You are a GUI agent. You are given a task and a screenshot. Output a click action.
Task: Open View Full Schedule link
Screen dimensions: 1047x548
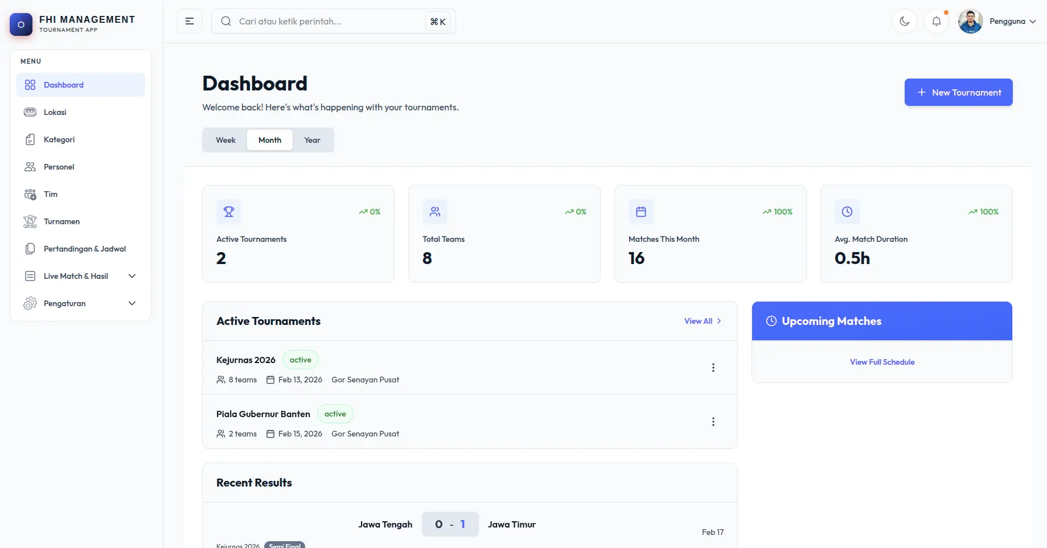(x=882, y=362)
